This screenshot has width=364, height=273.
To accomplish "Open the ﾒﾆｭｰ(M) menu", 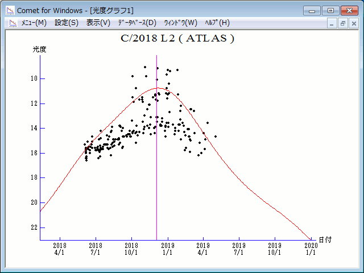I will (x=34, y=23).
